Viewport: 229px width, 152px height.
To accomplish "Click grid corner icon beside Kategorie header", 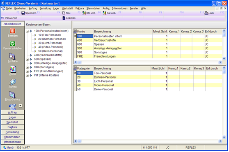I will (75, 68).
